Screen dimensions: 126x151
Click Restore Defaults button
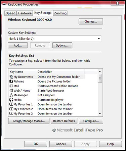[x=64, y=121]
